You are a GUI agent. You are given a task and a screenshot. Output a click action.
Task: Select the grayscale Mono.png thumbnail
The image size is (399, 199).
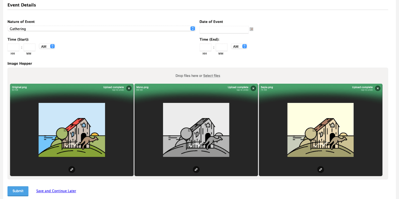click(x=196, y=130)
